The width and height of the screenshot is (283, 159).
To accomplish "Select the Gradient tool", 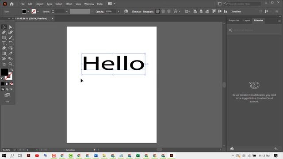I will tap(4, 53).
